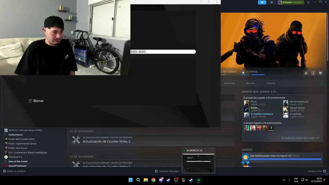The height and width of the screenshot is (185, 329).
Task: Click The Sims 4 game icon
Action: pyautogui.click(x=6, y=157)
